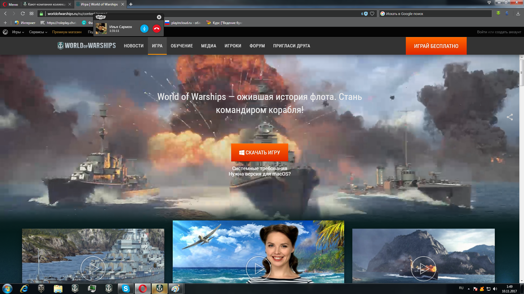Launch Internet Explorer from the taskbar
This screenshot has width=524, height=294.
(x=24, y=289)
